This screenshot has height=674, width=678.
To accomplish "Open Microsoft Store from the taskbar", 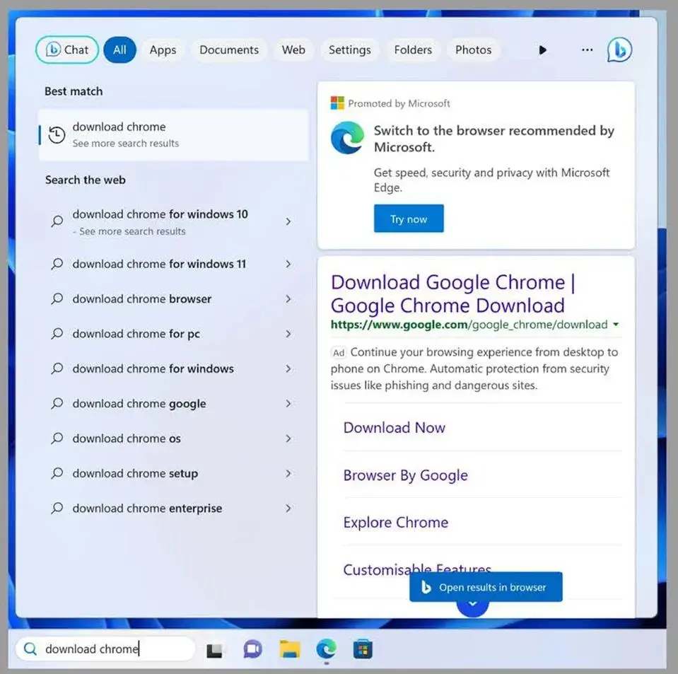I will [363, 649].
